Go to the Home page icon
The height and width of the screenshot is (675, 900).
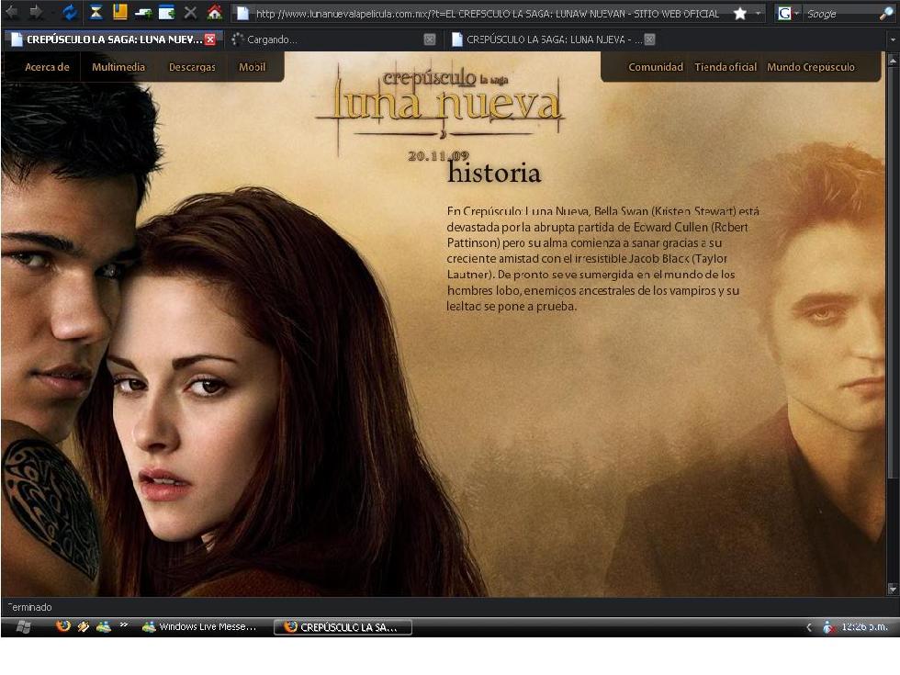(215, 13)
